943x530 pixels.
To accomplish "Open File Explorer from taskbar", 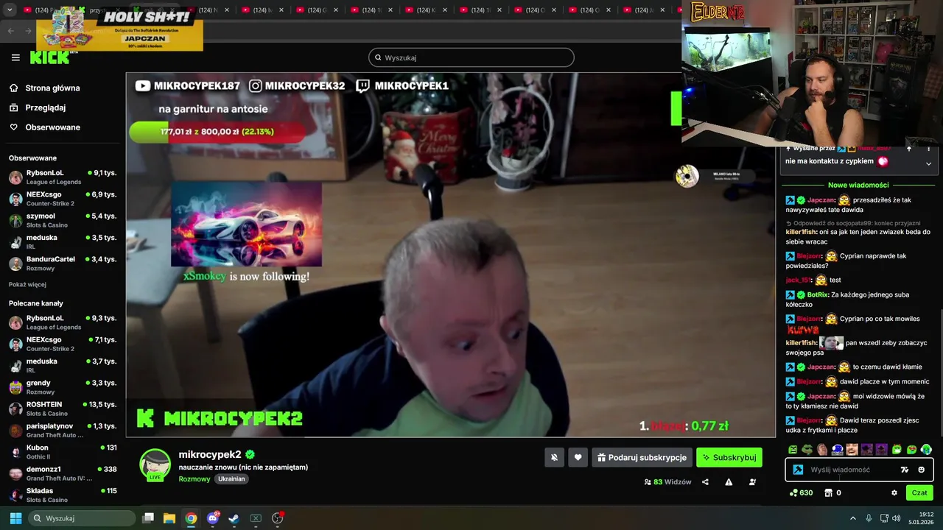I will click(169, 518).
